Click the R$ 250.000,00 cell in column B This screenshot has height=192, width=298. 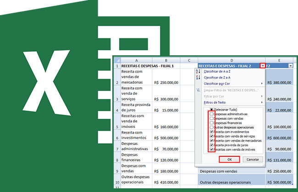point(166,77)
